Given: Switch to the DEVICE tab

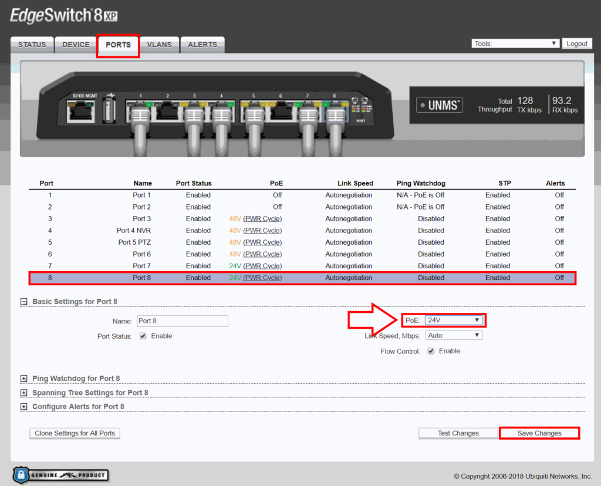Looking at the screenshot, I should [x=76, y=45].
